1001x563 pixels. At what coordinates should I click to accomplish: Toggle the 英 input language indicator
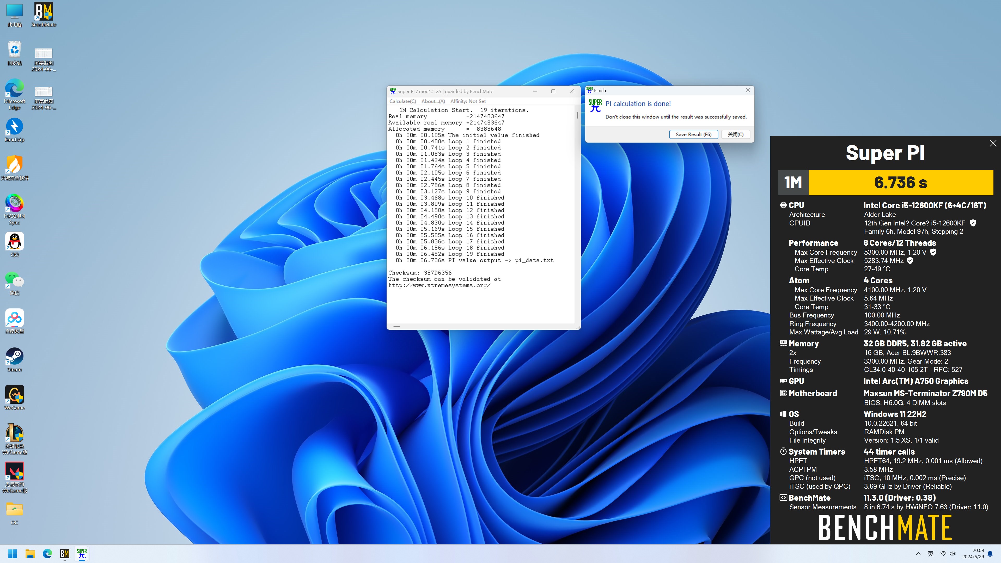click(x=930, y=554)
